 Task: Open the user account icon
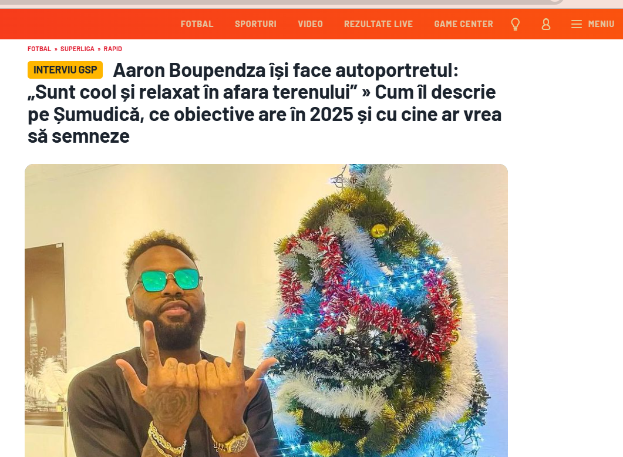pyautogui.click(x=546, y=24)
